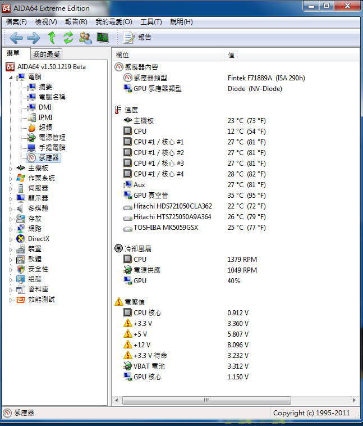Click the DirectX yellow X icon
The height and width of the screenshot is (426, 363).
pos(21,239)
